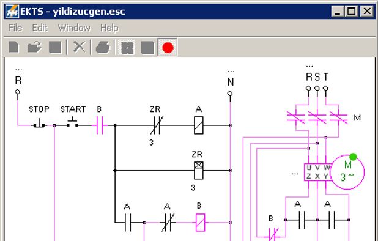This screenshot has height=241, width=378.
Task: Click the Open file folder icon
Action: 34,47
